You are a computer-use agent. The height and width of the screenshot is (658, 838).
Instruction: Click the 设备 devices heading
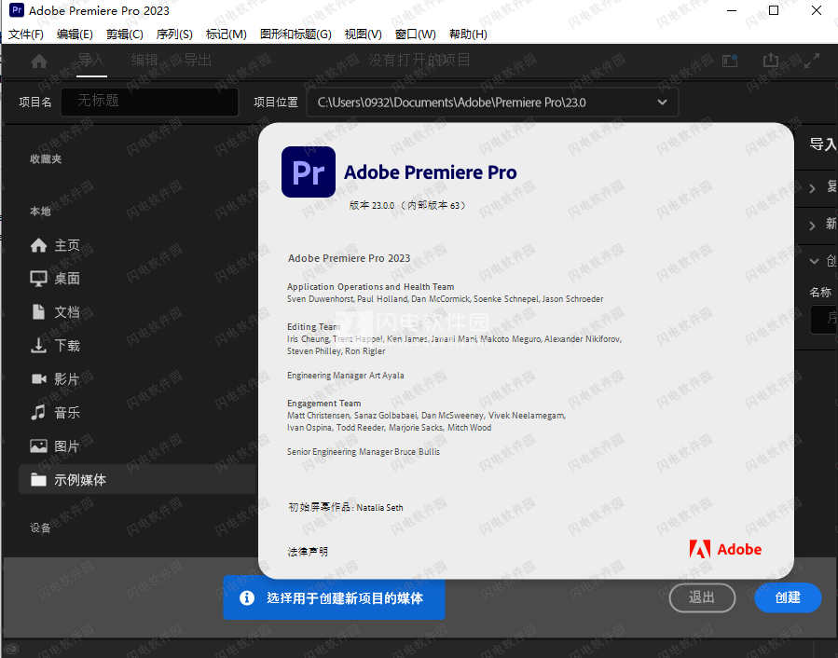[x=40, y=528]
